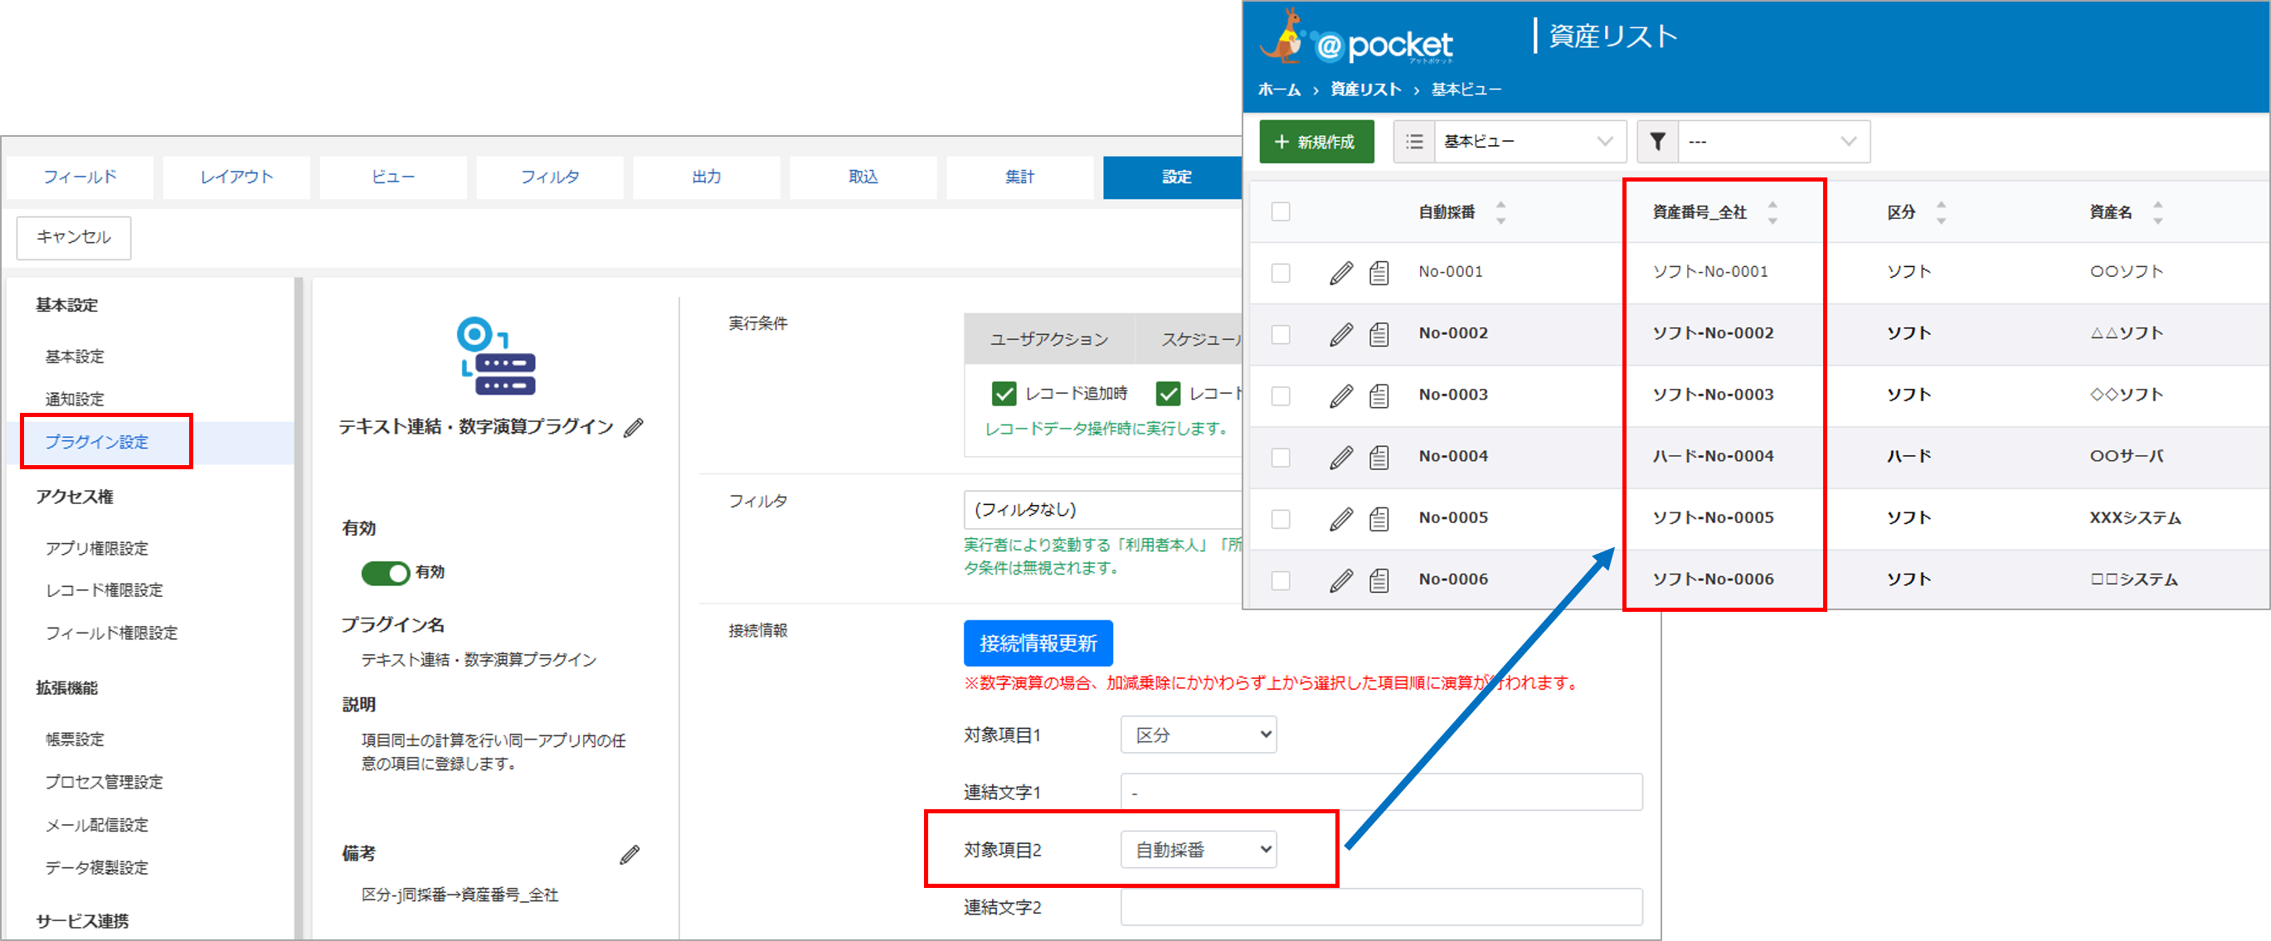Open the detail document icon for No-0005
This screenshot has width=2271, height=941.
pyautogui.click(x=1379, y=519)
